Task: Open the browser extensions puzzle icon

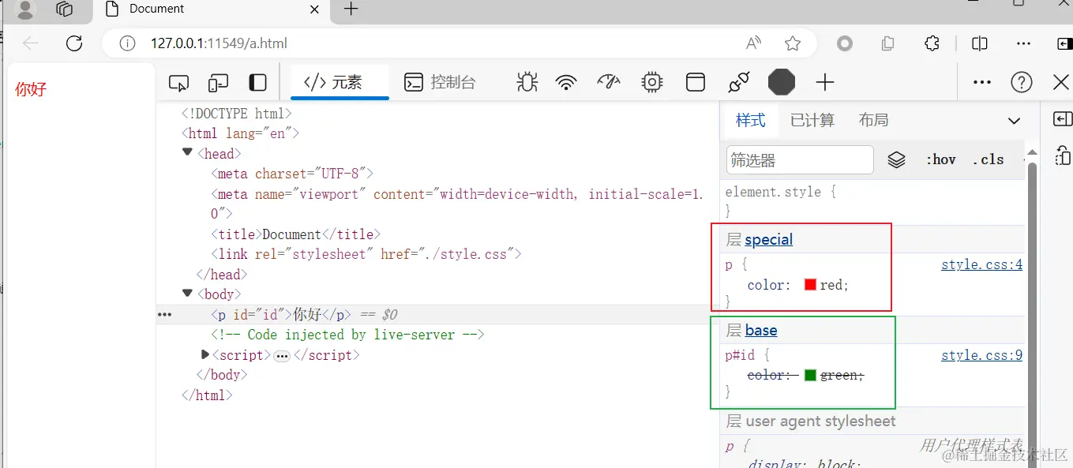Action: tap(932, 43)
